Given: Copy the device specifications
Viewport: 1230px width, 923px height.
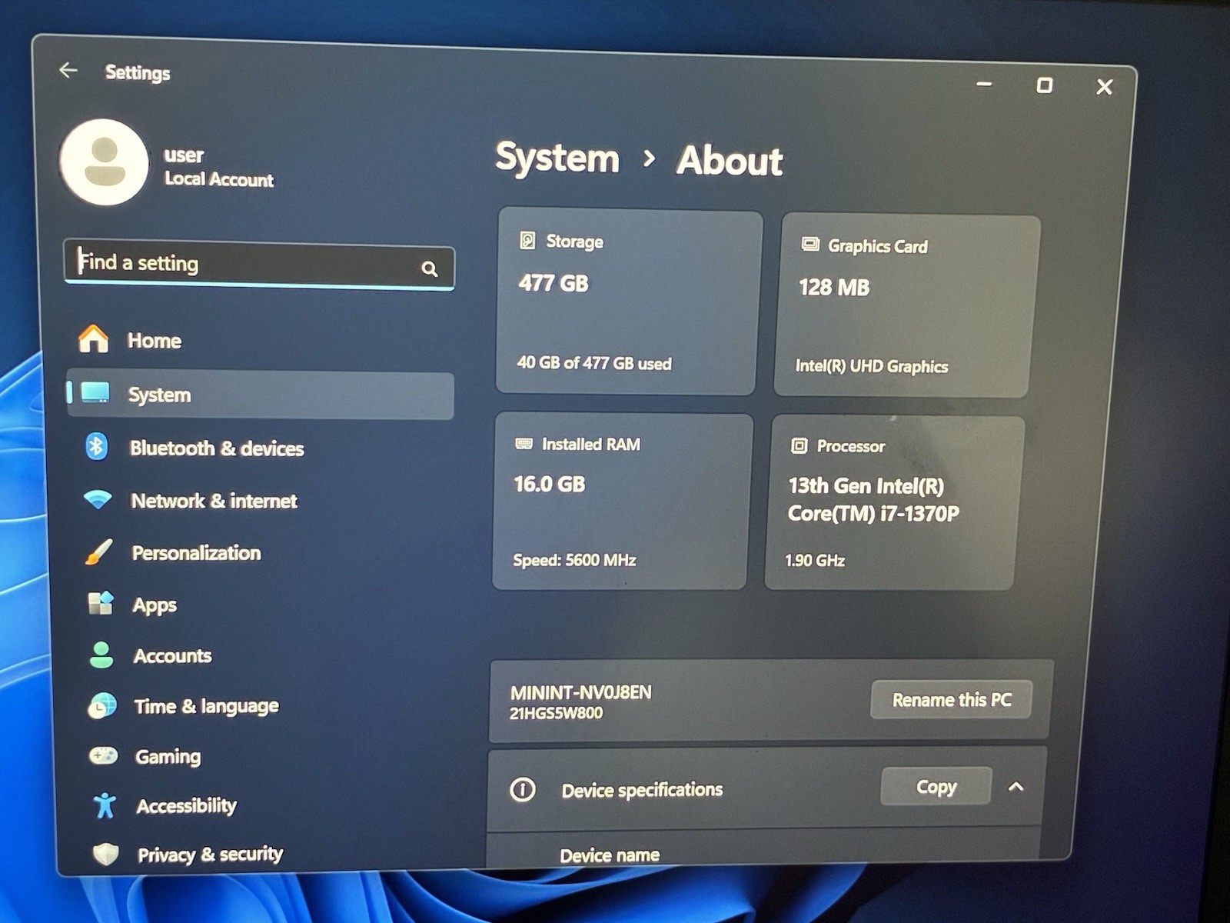Looking at the screenshot, I should click(936, 786).
